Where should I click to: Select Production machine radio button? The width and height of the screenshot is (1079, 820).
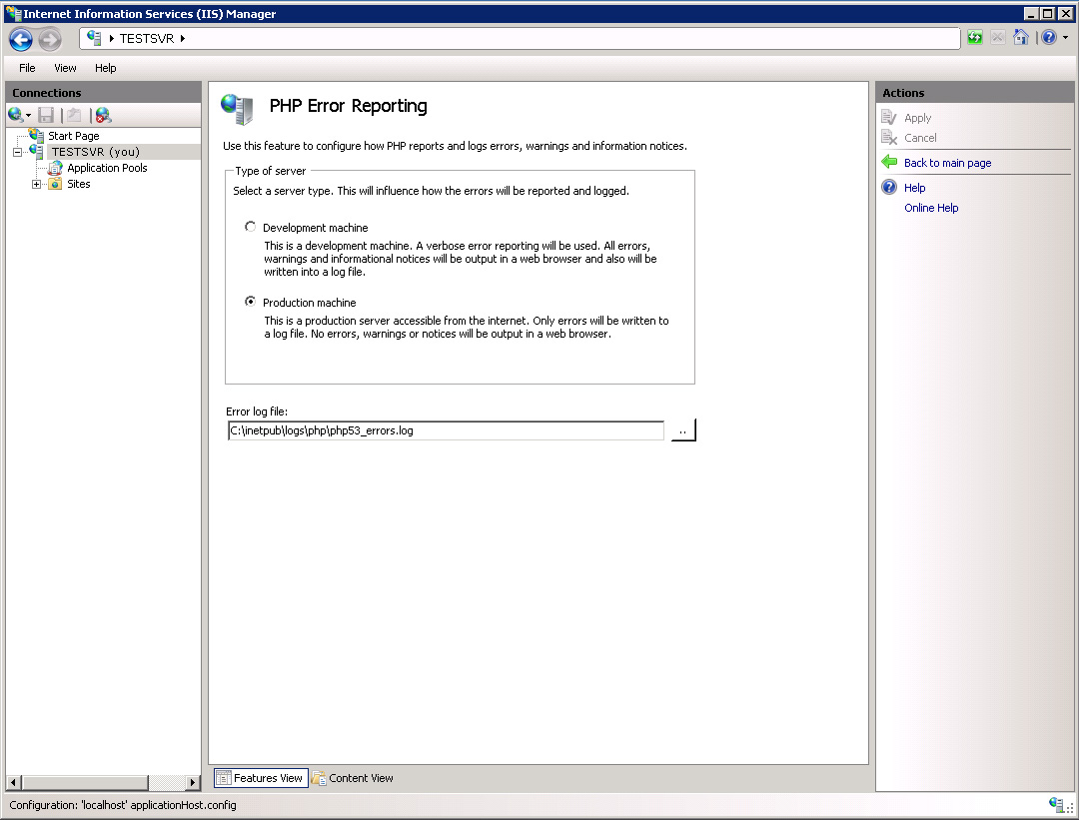[251, 302]
